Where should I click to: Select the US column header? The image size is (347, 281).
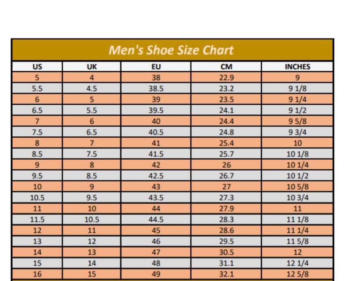click(37, 67)
